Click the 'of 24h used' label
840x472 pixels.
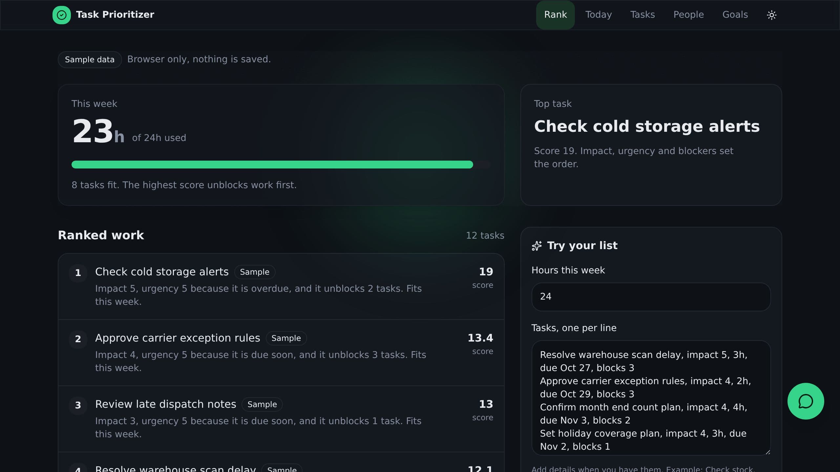tap(159, 138)
